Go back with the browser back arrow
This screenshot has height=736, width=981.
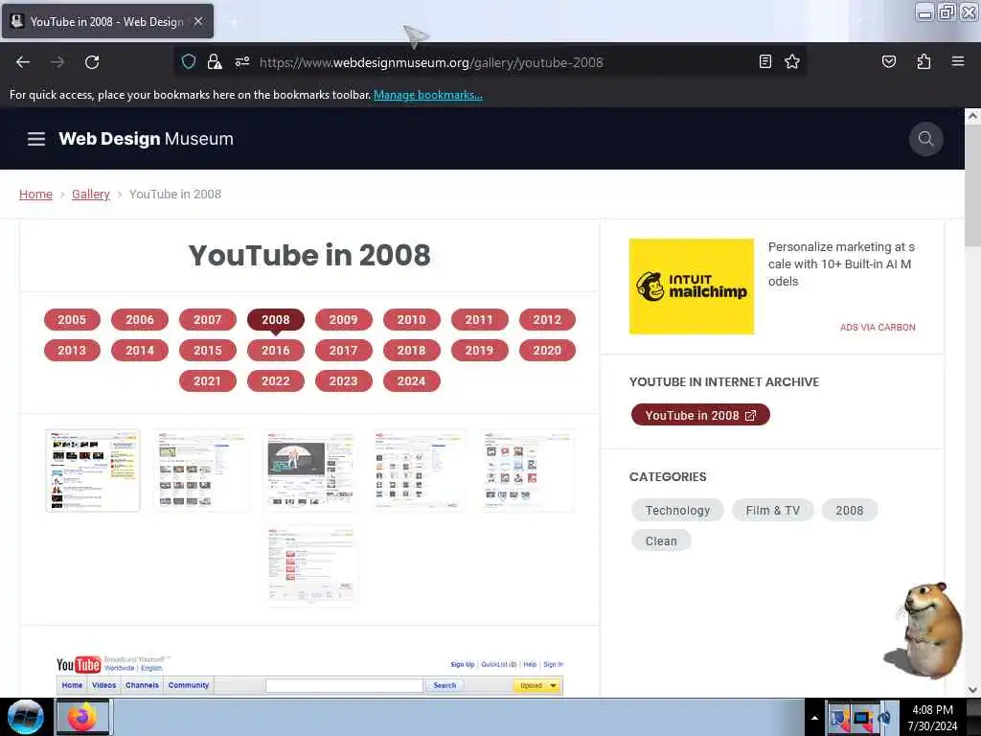[23, 62]
